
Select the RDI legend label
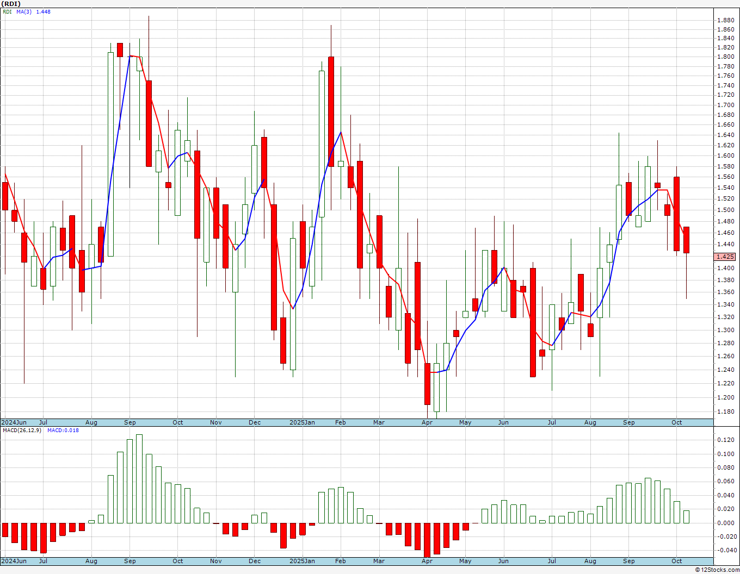click(x=7, y=11)
